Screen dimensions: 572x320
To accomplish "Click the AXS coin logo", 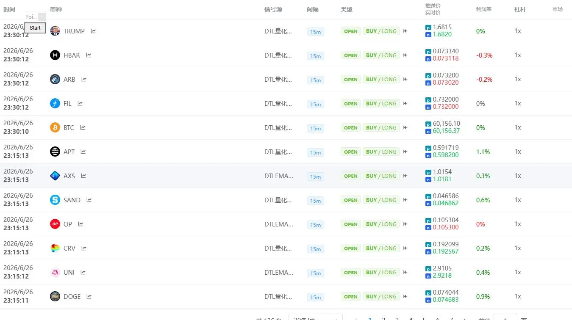I will click(55, 176).
